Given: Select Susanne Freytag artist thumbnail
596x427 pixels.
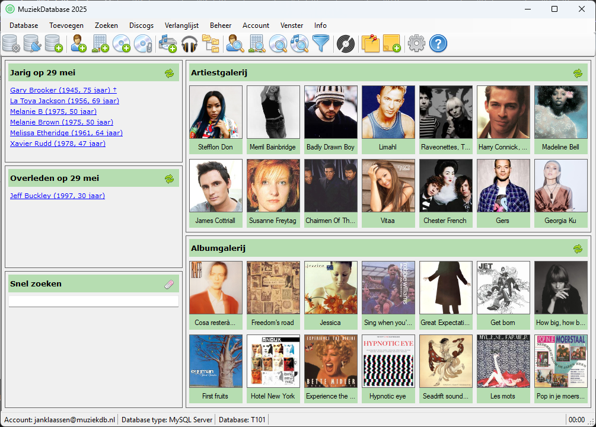Looking at the screenshot, I should pyautogui.click(x=273, y=186).
